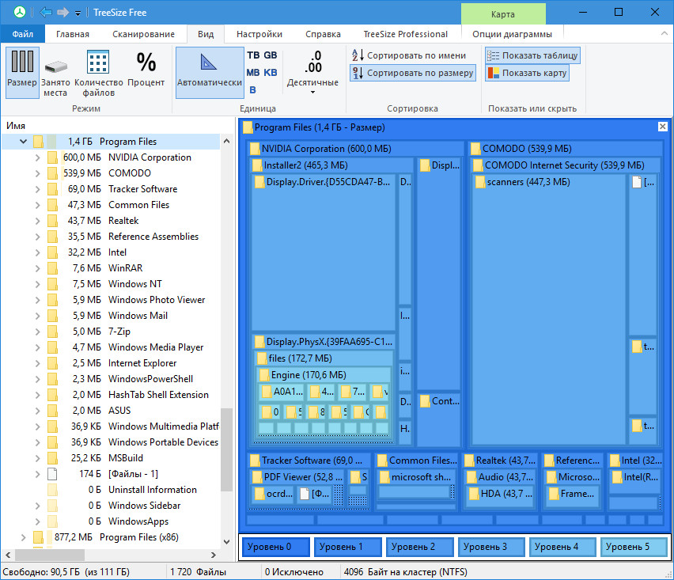Image resolution: width=674 pixels, height=580 pixels.
Task: Click the files (172,7 МБ) folder icon
Action: tap(262, 358)
